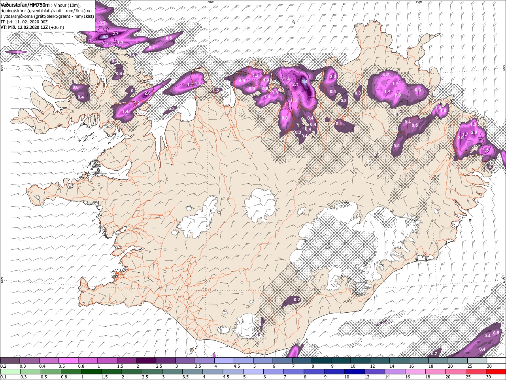
Task: Select bright red swatch after 30, lower legend
Action: pos(495,371)
